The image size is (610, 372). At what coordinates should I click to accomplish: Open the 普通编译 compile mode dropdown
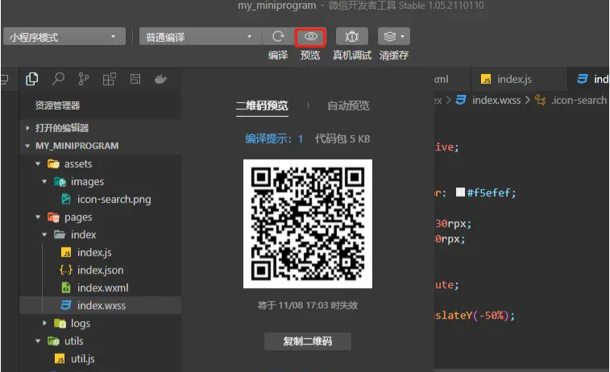(201, 36)
